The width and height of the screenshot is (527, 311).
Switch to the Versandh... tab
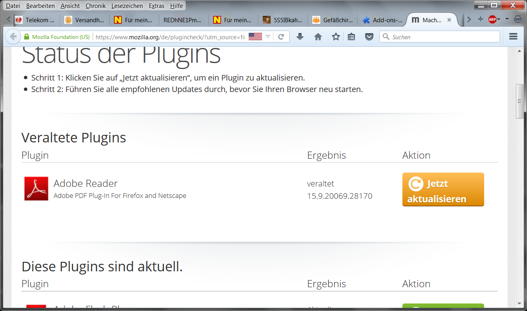point(85,20)
